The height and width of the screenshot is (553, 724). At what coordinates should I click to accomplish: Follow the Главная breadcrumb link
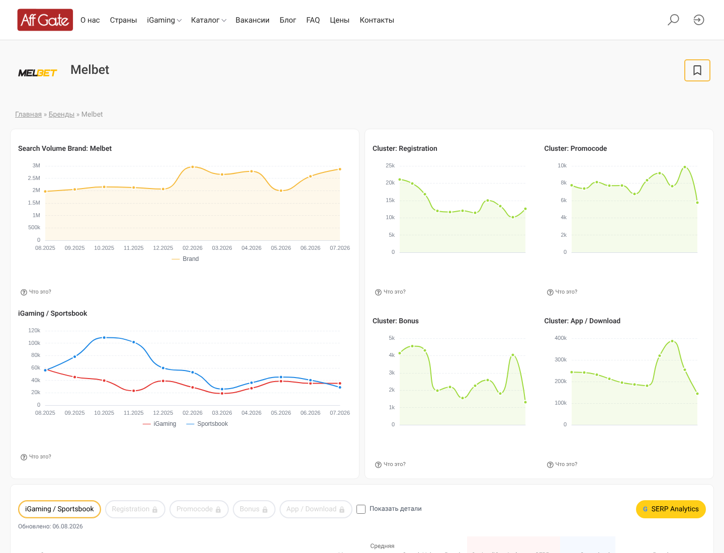coord(28,114)
